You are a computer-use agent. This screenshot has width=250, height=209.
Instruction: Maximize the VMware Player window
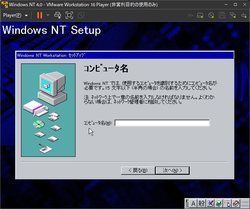235,4
